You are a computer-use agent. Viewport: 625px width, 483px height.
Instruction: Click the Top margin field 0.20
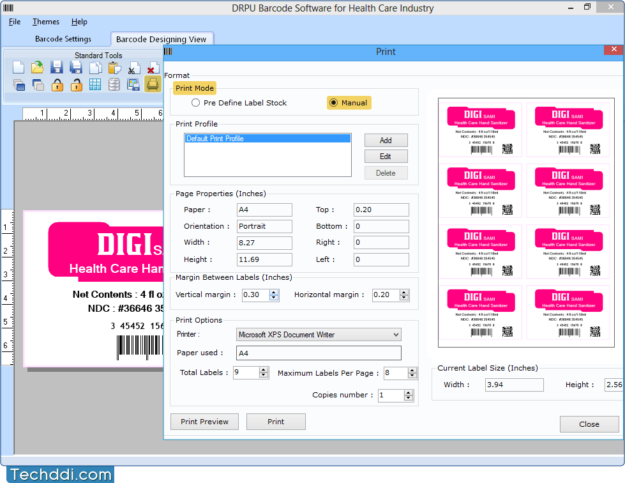tap(381, 210)
